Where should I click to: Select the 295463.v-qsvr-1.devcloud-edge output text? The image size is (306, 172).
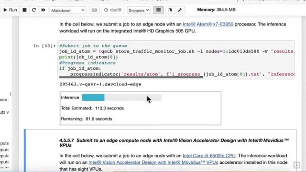pos(100,84)
